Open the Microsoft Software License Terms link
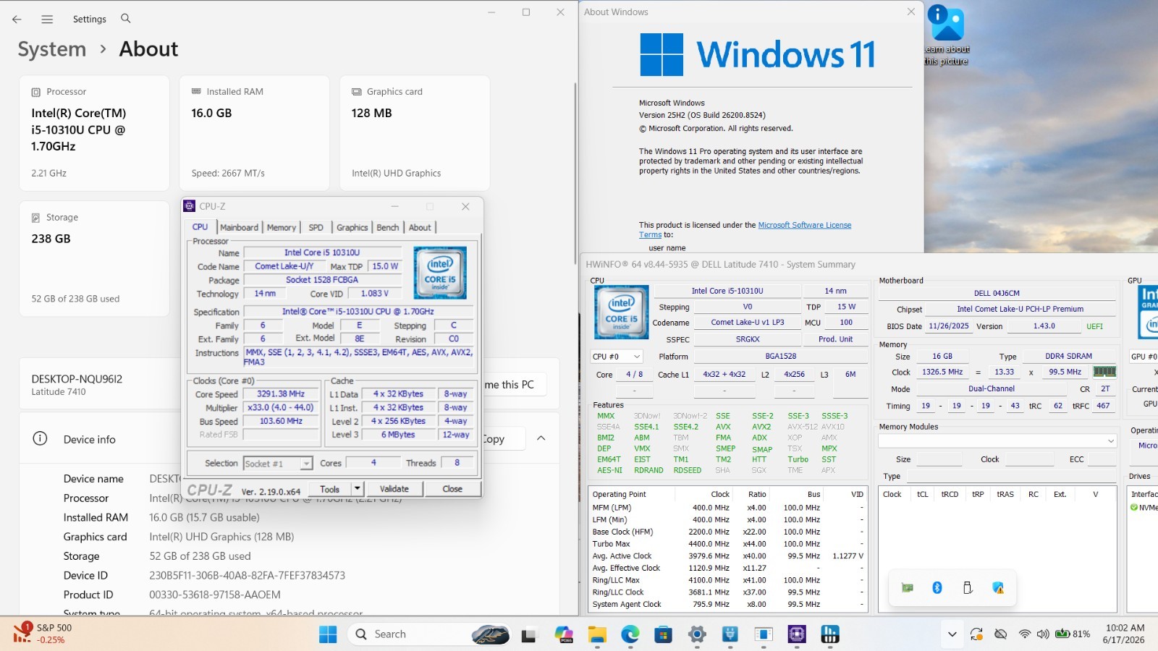The width and height of the screenshot is (1158, 651). click(x=745, y=230)
